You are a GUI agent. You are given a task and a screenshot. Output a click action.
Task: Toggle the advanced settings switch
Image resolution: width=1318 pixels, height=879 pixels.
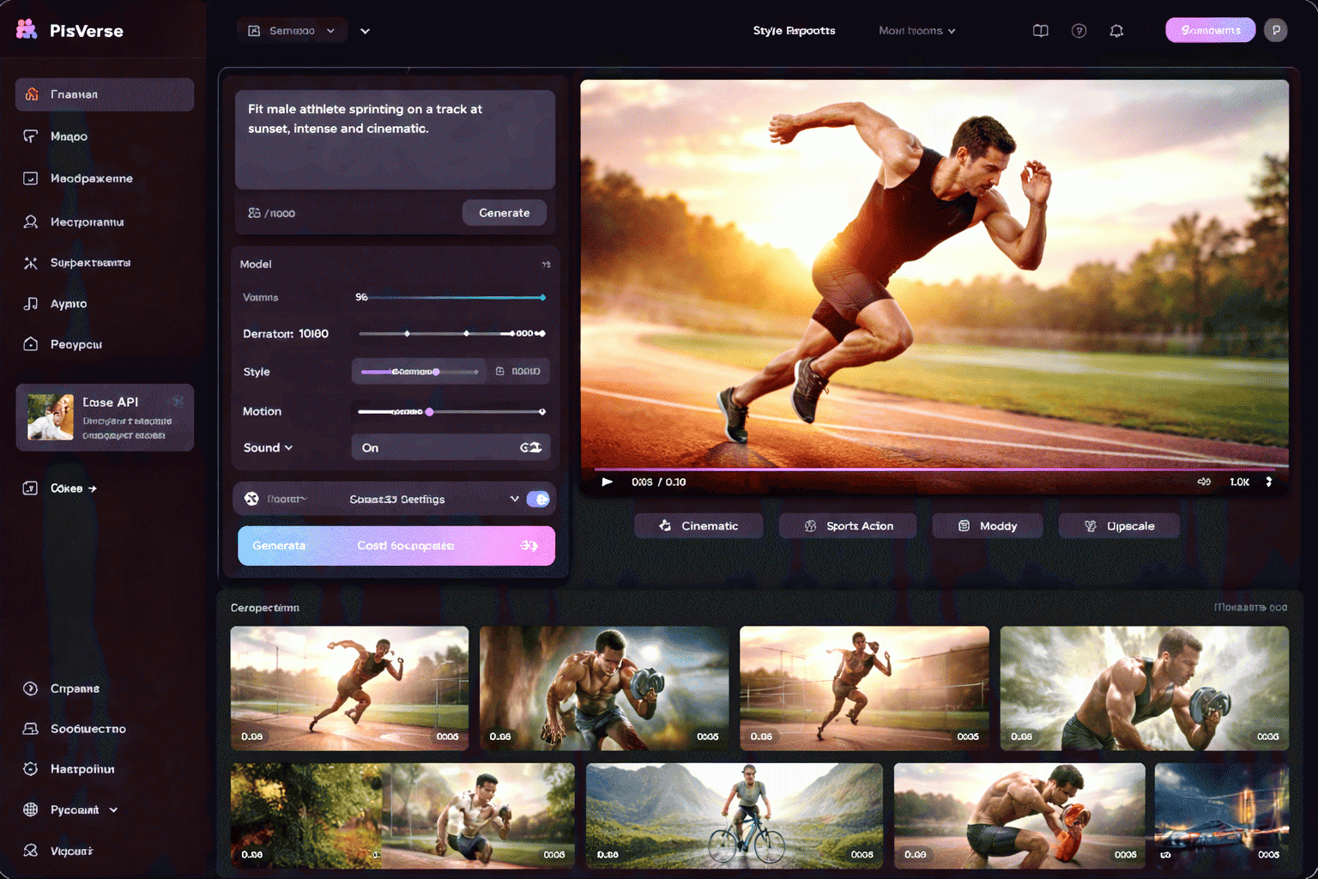[x=538, y=499]
